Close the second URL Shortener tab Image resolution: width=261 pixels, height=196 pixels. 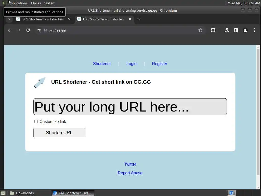click(x=130, y=19)
